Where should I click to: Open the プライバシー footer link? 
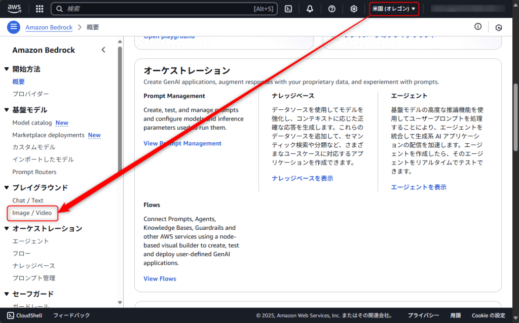(423, 315)
